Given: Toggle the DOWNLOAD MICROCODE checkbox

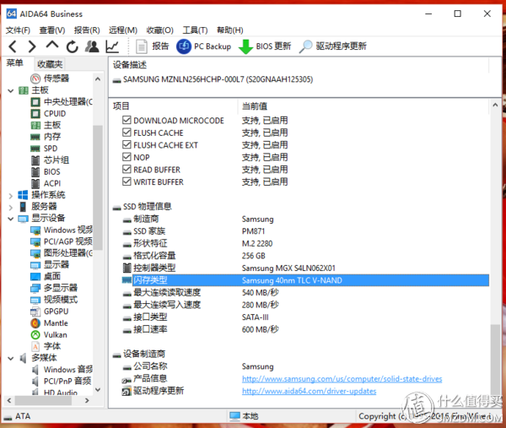Looking at the screenshot, I should pos(126,121).
